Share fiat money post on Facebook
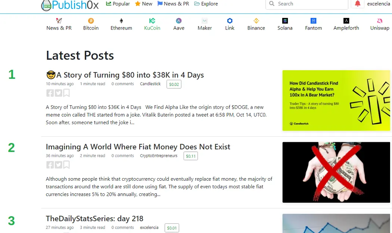 coord(50,165)
